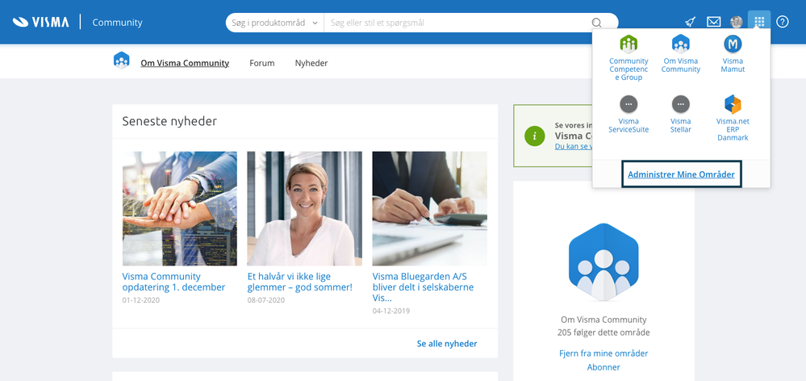Click the green info icon
This screenshot has height=381, width=806.
coord(535,136)
